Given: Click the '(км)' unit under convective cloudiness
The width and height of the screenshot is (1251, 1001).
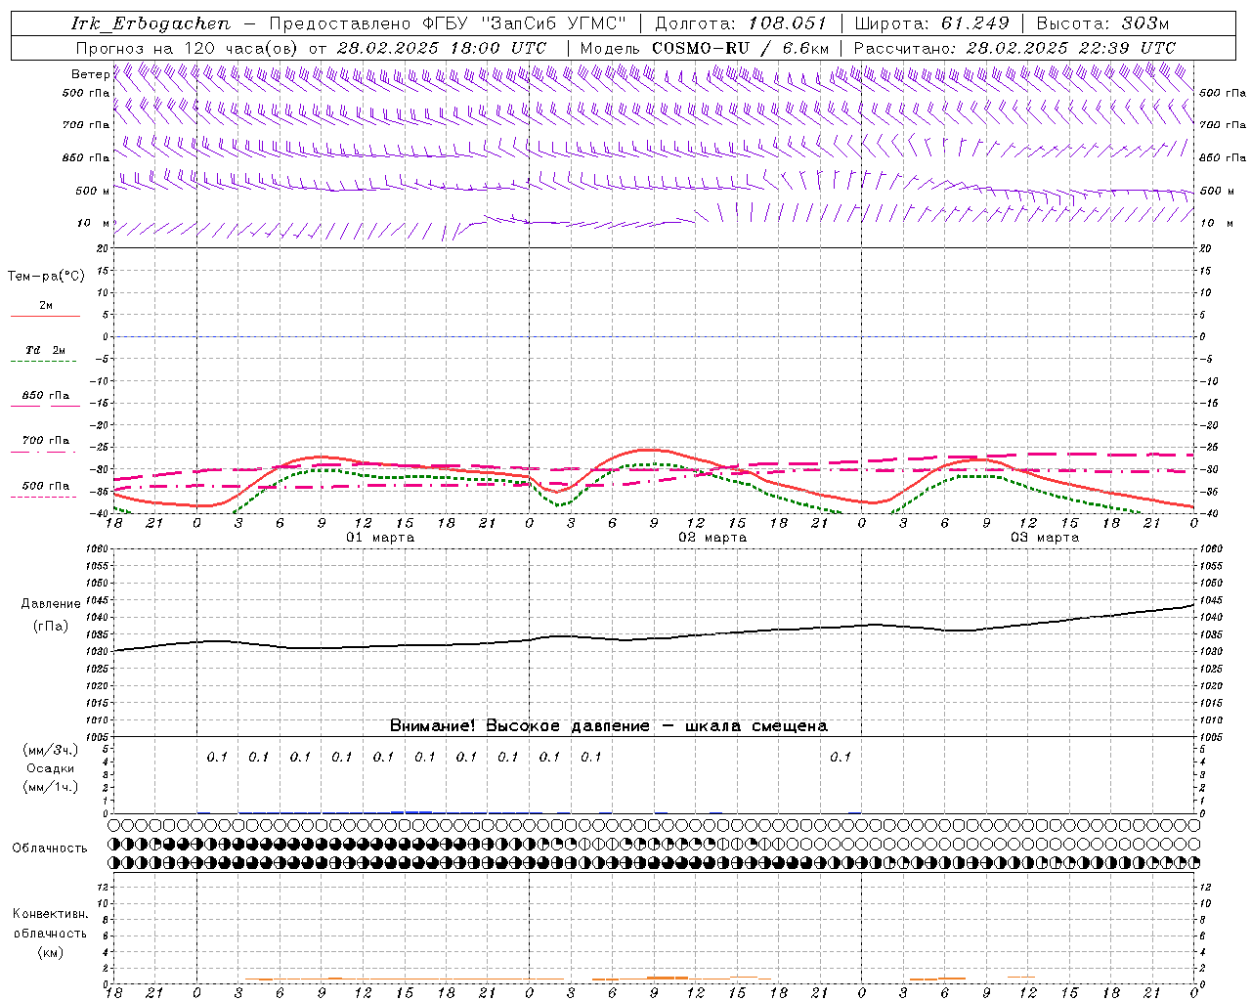Looking at the screenshot, I should pos(50,952).
